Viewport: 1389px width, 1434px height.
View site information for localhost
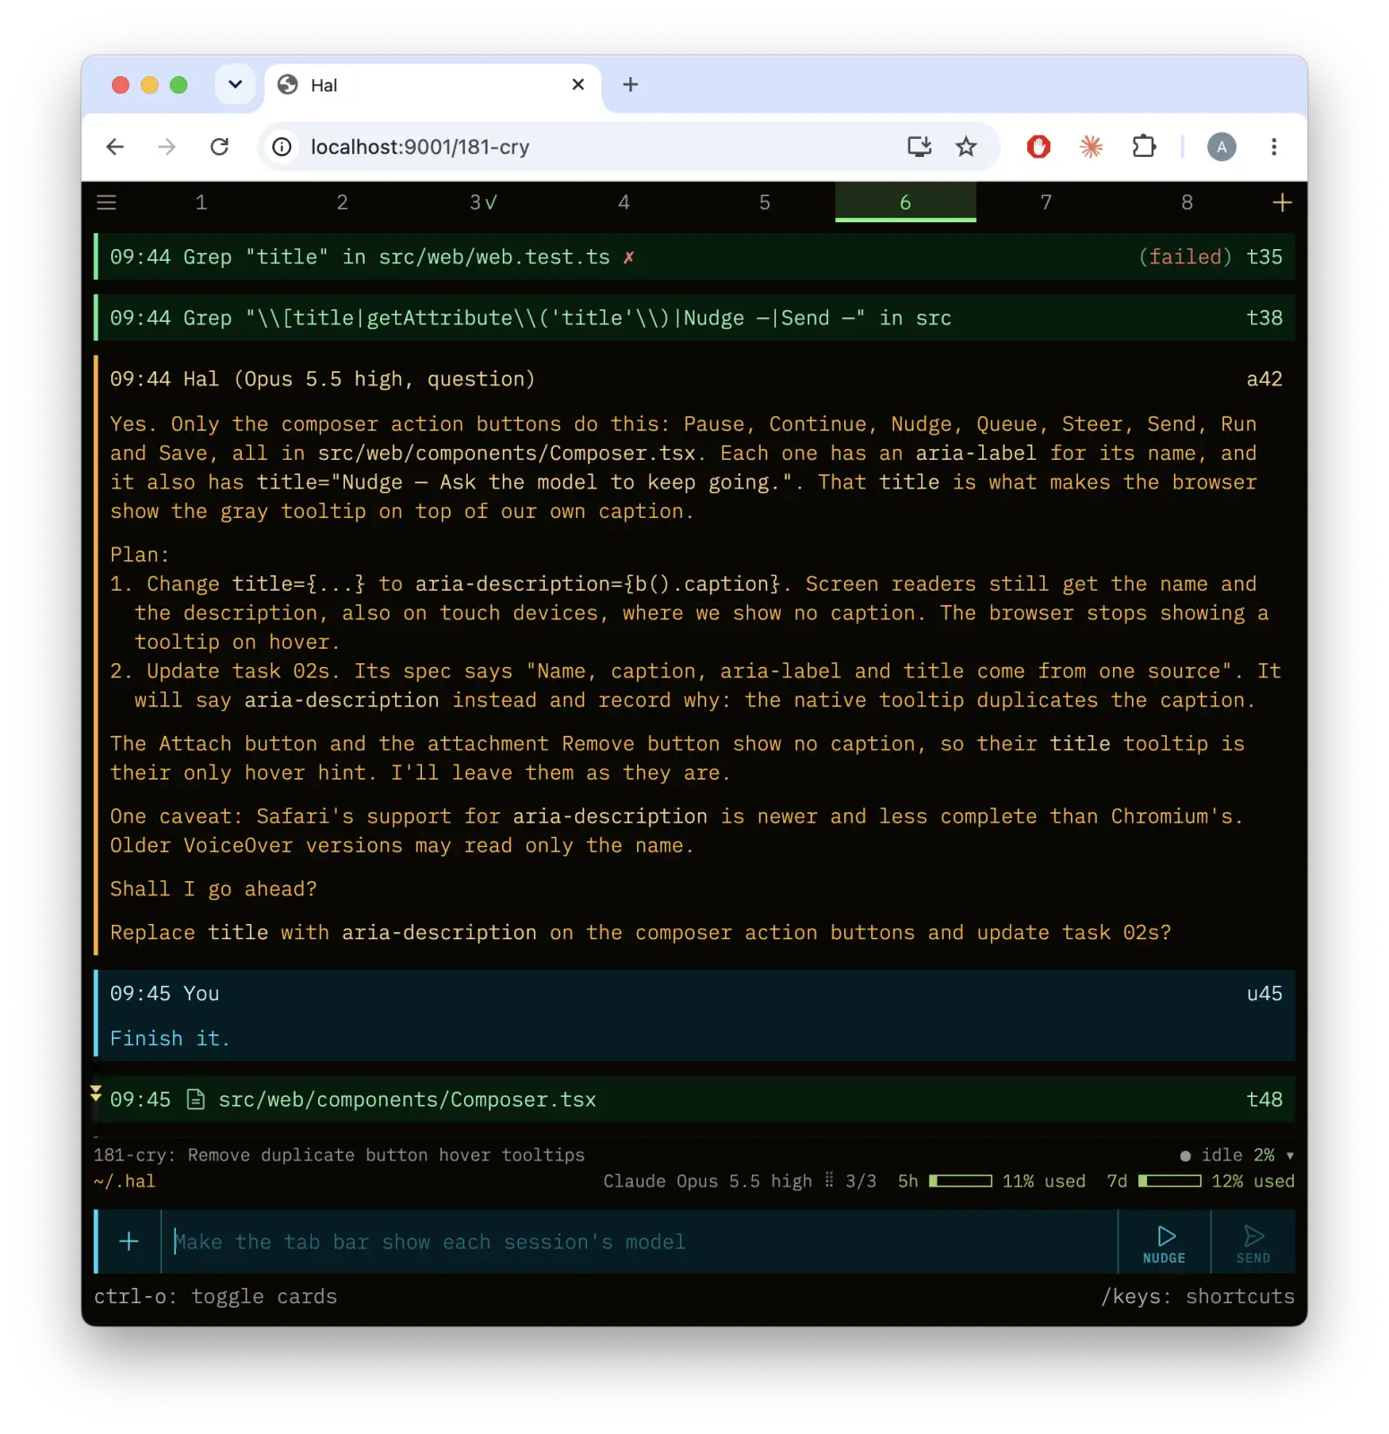coord(282,147)
